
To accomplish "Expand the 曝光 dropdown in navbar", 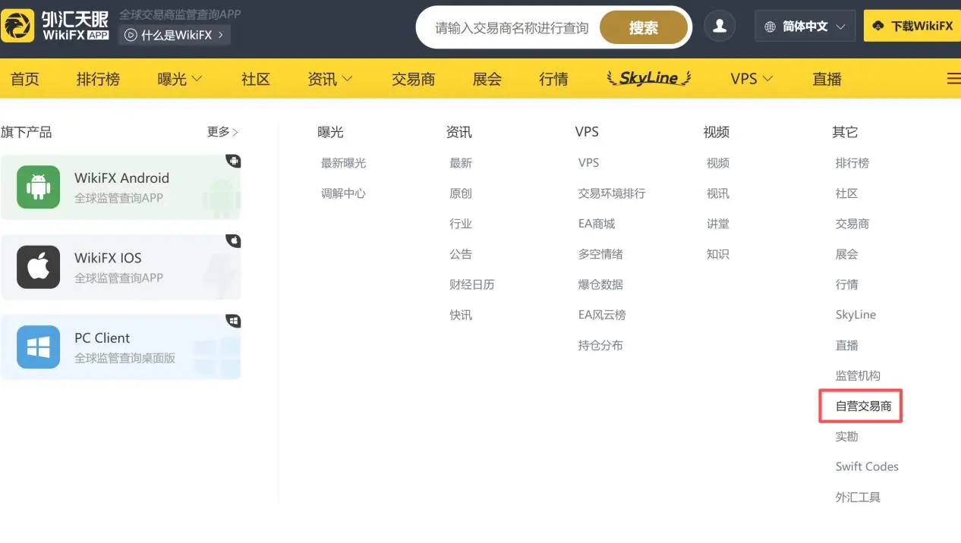I will (180, 79).
